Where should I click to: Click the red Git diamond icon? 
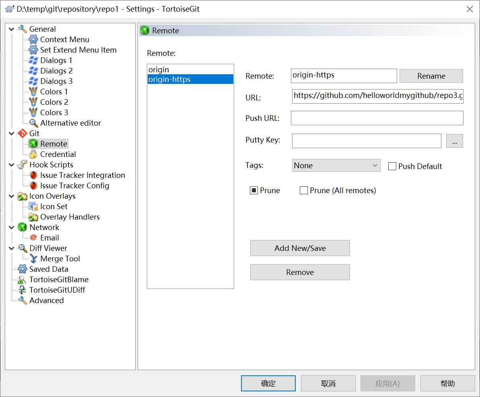pyautogui.click(x=23, y=133)
